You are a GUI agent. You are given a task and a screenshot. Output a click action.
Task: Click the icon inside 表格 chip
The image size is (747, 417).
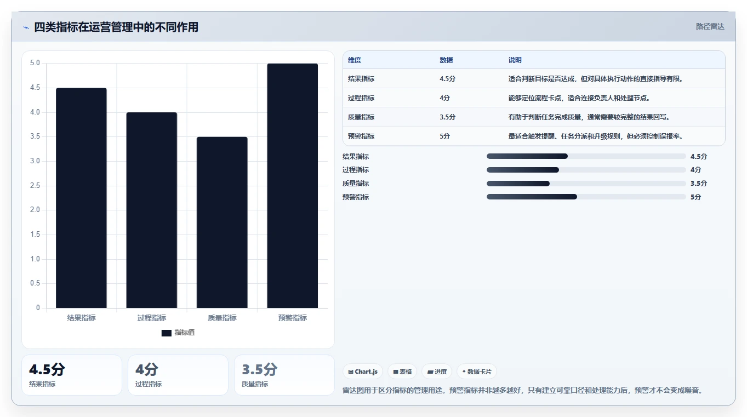(396, 372)
